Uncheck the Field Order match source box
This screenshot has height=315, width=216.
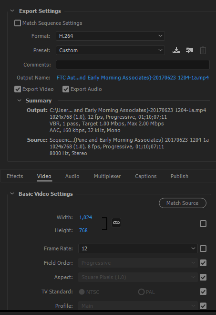point(203,263)
